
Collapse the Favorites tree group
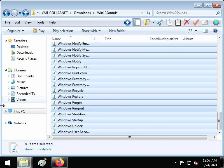click(6, 41)
